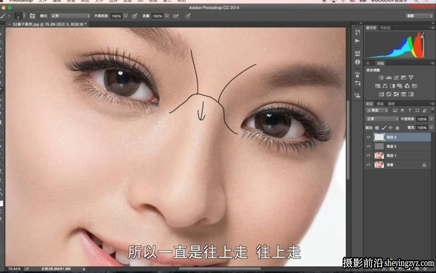
Task: Click the 76.84% zoom field
Action: click(x=14, y=269)
